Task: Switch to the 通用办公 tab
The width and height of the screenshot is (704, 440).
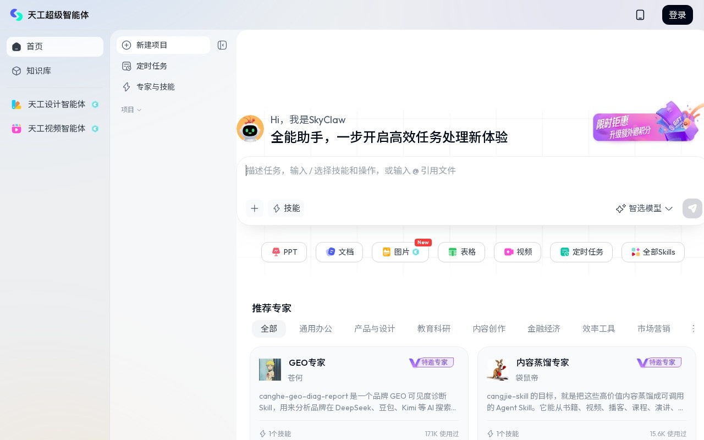Action: pyautogui.click(x=316, y=329)
